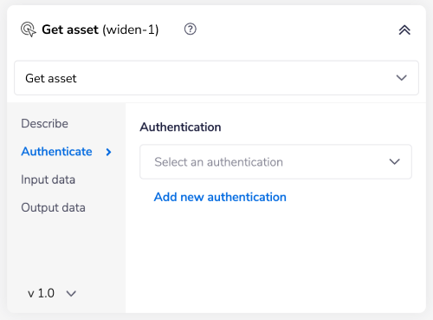433x320 pixels.
Task: Click the Authentication section heading
Action: tap(181, 127)
